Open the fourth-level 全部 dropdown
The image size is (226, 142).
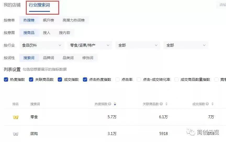pos(186,45)
